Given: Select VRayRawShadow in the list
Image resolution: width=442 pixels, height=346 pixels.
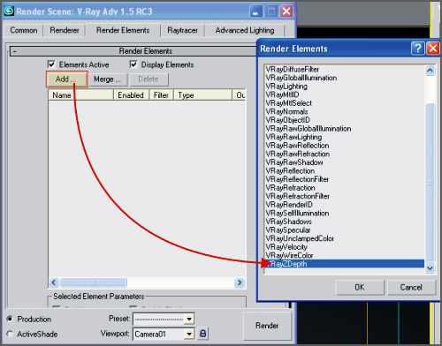Looking at the screenshot, I should pyautogui.click(x=344, y=162).
